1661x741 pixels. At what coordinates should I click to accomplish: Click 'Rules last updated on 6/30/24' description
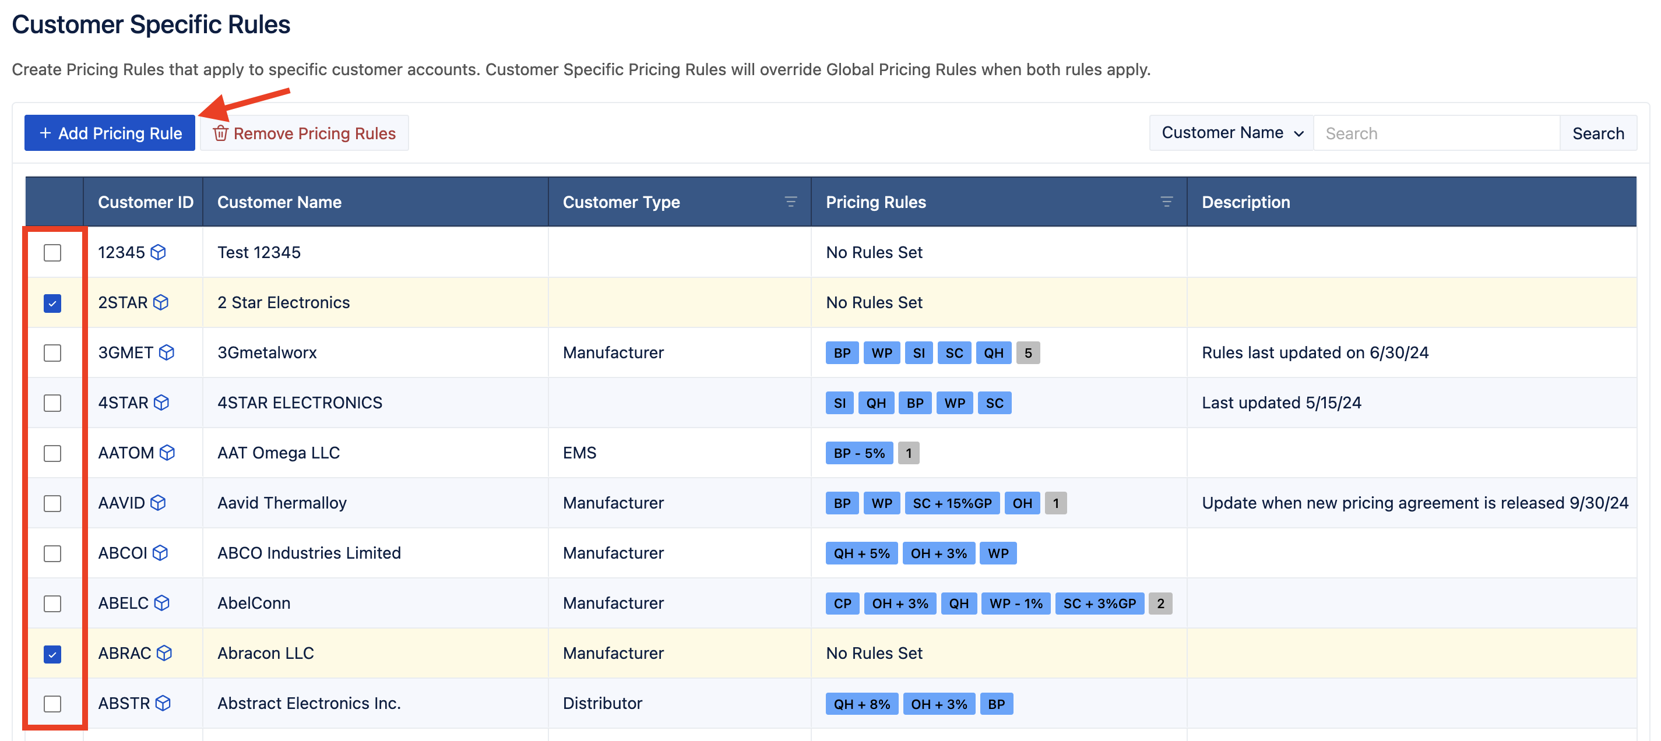1315,352
